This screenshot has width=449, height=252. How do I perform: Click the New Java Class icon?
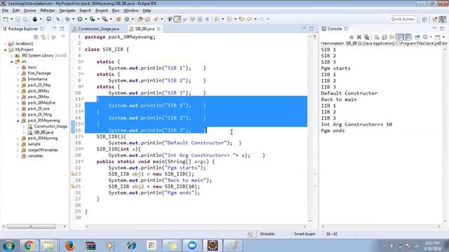(126, 19)
